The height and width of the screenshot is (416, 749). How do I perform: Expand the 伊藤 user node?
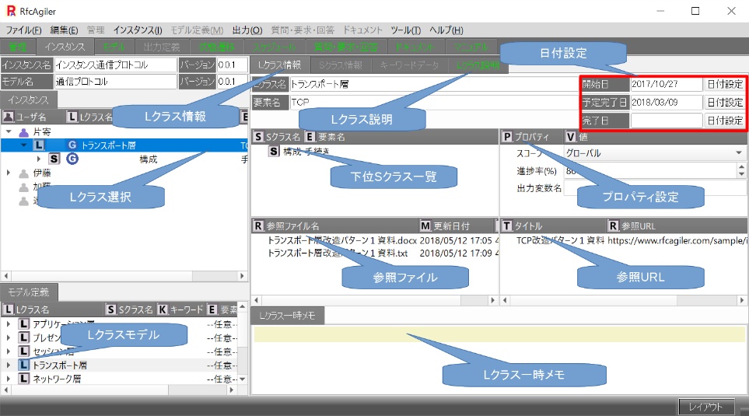(9, 173)
